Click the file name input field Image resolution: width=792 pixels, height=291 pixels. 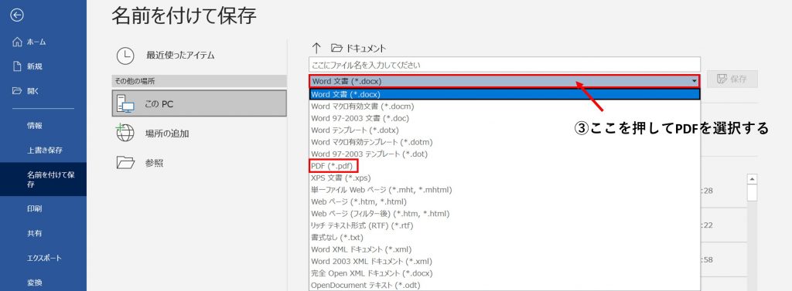(x=504, y=65)
